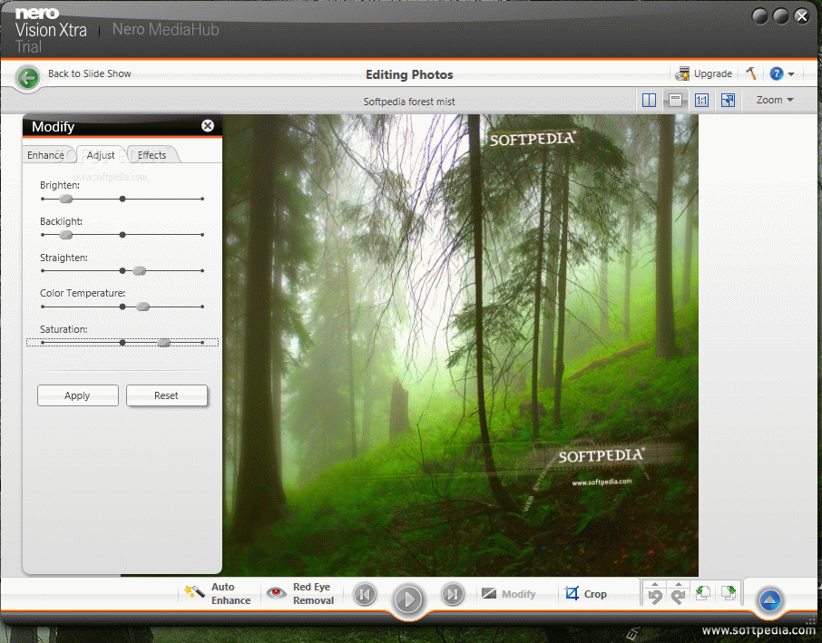
Task: Close the Modify panel
Action: pos(208,126)
